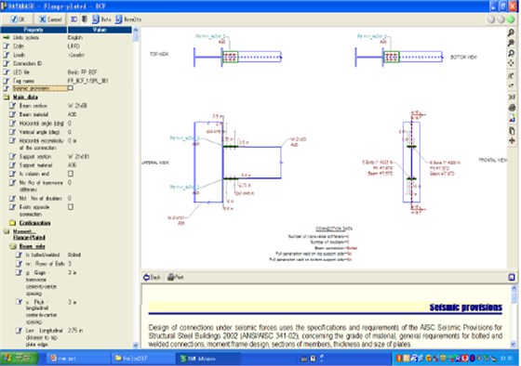
Task: Click the Back button in help pane
Action: click(153, 277)
